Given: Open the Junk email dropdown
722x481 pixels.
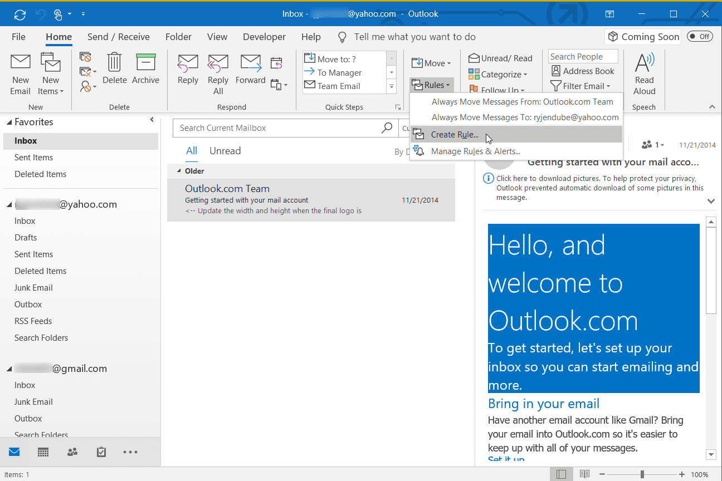Looking at the screenshot, I should [87, 86].
